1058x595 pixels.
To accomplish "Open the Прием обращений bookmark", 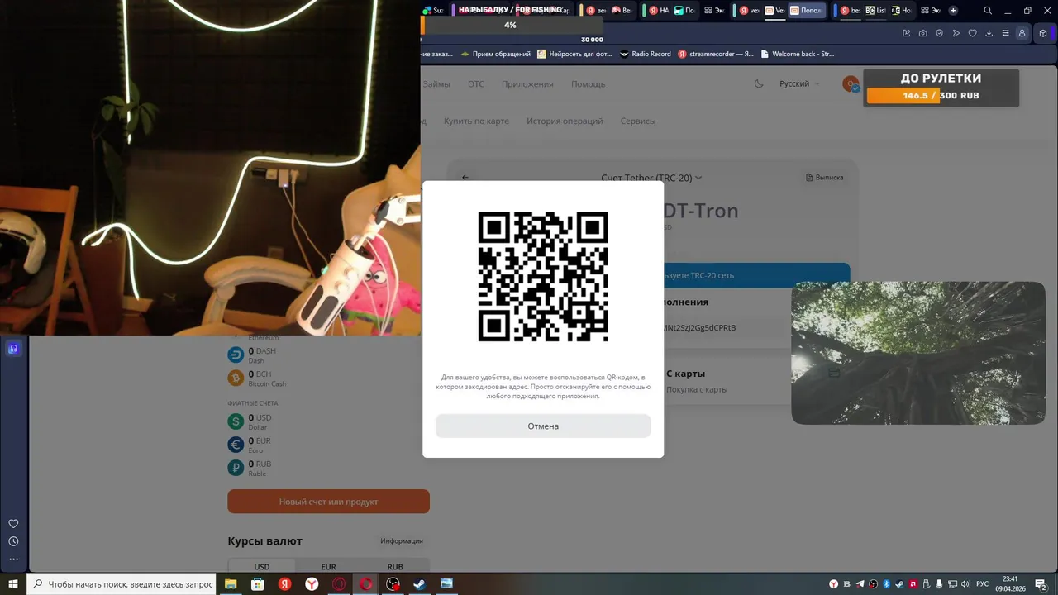I will pos(496,54).
